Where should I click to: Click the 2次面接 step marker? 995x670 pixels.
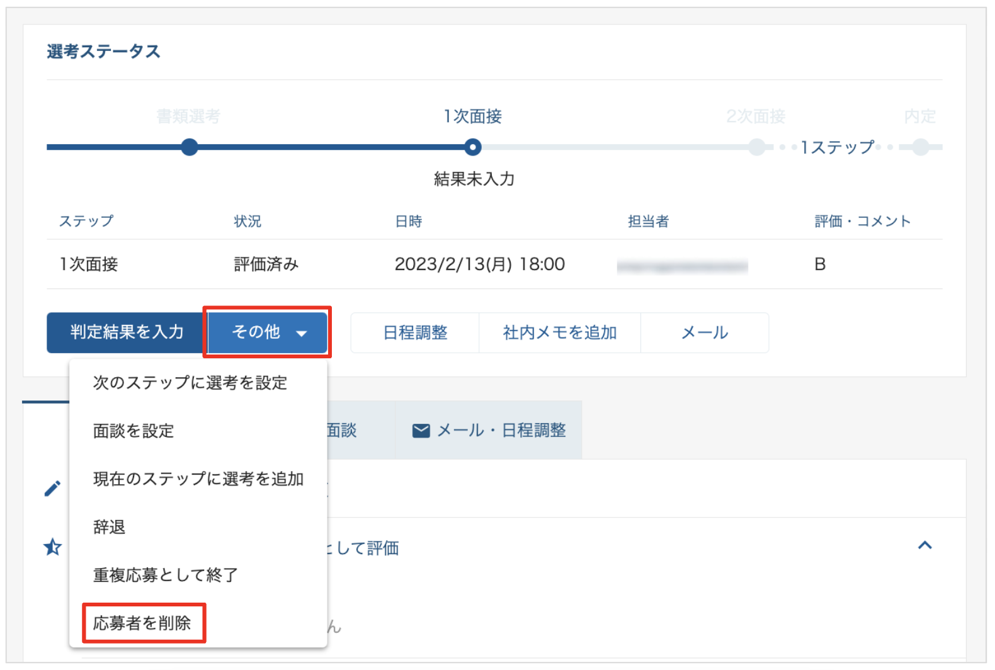(756, 147)
